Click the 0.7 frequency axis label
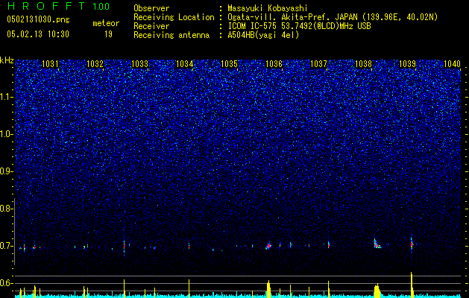 (5, 246)
